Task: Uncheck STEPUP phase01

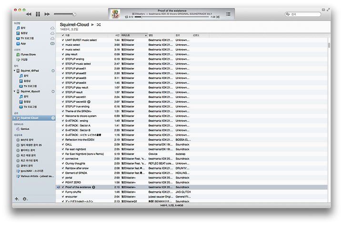Action: pos(63,68)
